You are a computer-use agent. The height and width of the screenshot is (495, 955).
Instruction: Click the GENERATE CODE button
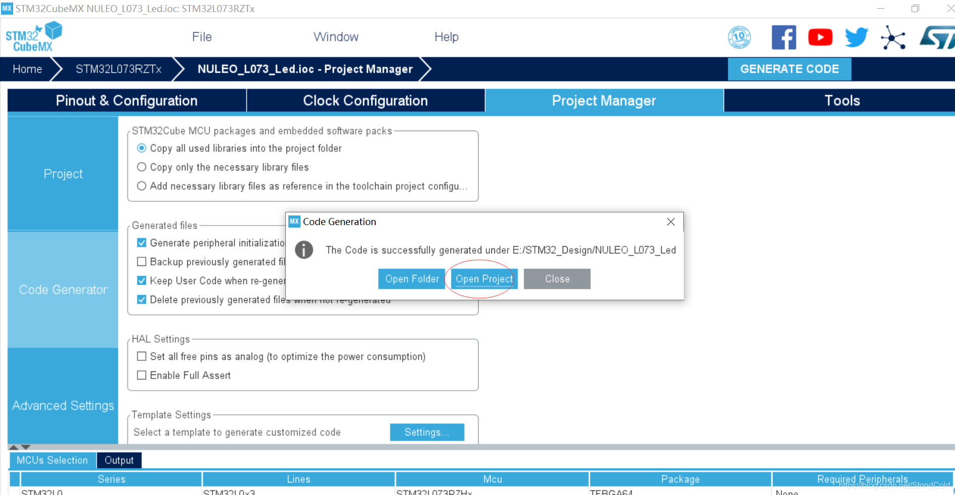tap(789, 69)
